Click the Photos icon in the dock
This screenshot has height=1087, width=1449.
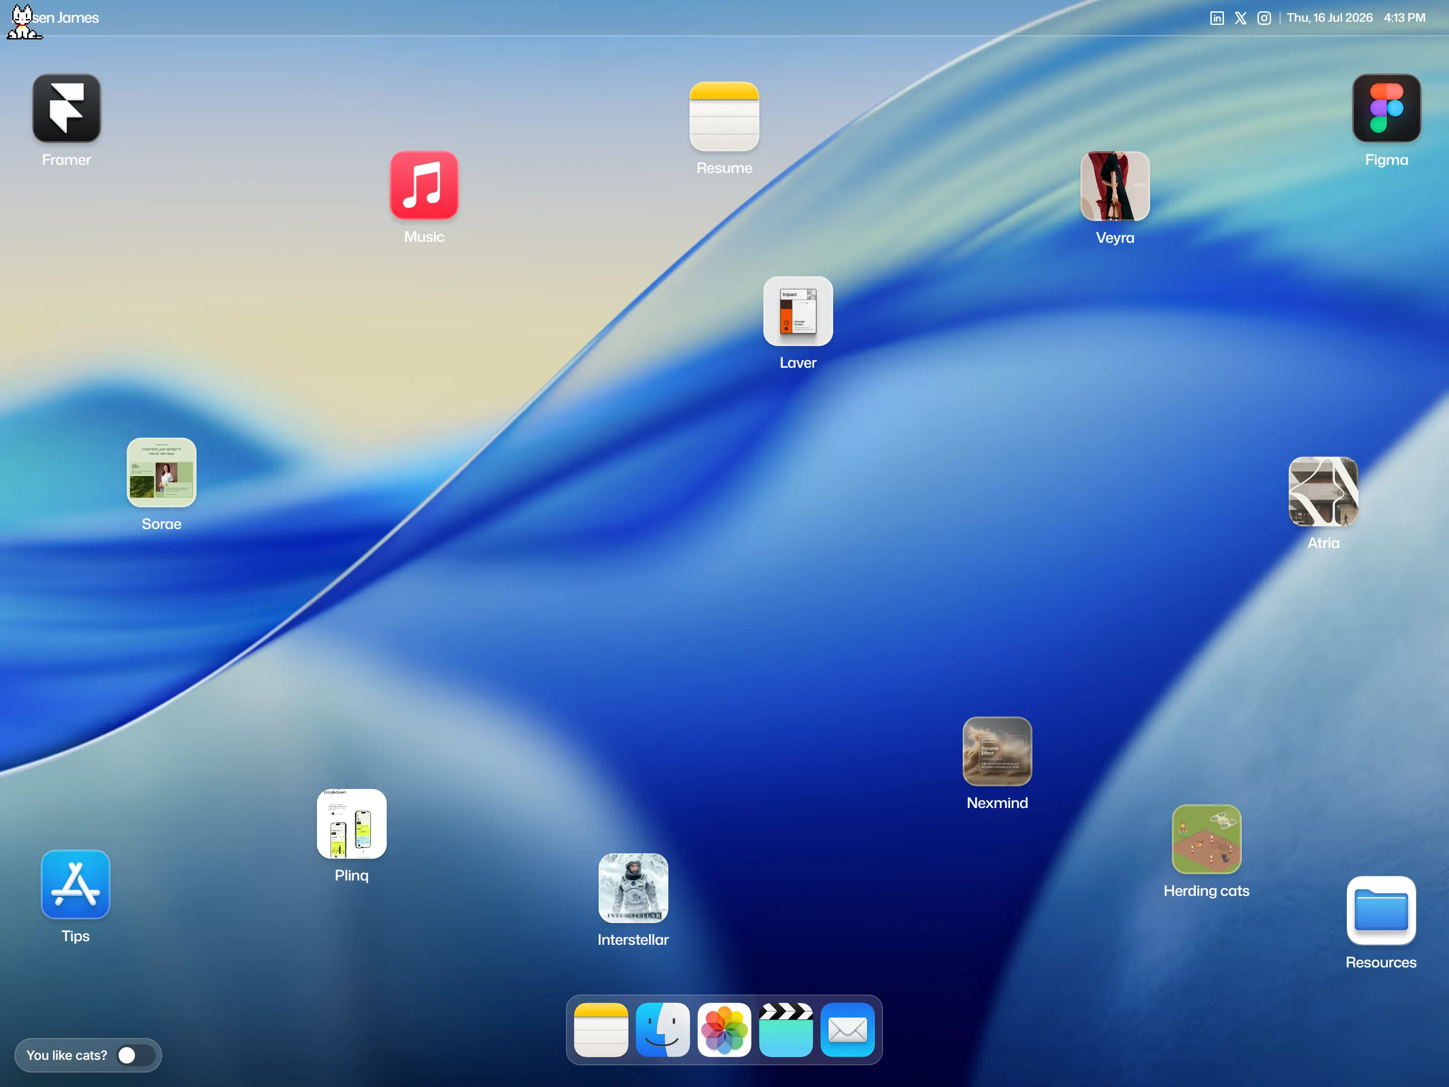[724, 1030]
